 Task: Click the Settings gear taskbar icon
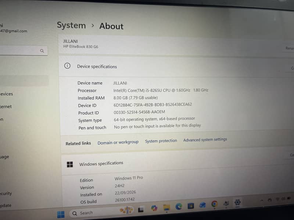(x=237, y=202)
